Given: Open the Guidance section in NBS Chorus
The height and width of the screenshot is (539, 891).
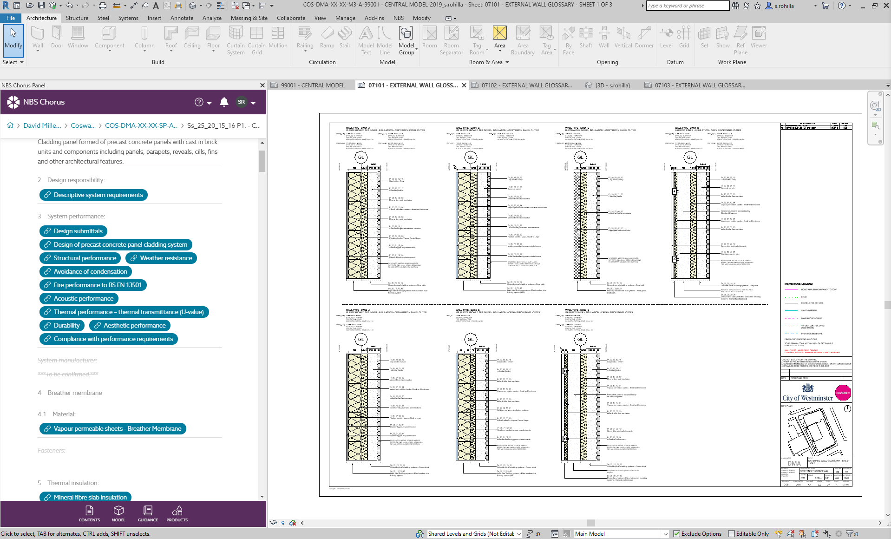Looking at the screenshot, I should tap(148, 513).
